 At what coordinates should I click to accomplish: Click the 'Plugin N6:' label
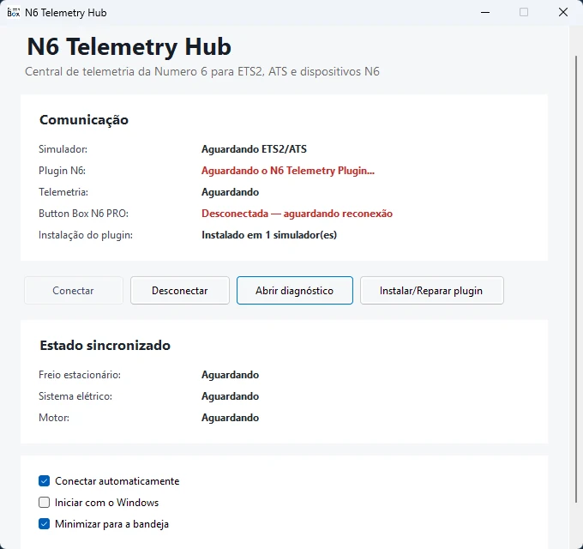[x=62, y=171]
